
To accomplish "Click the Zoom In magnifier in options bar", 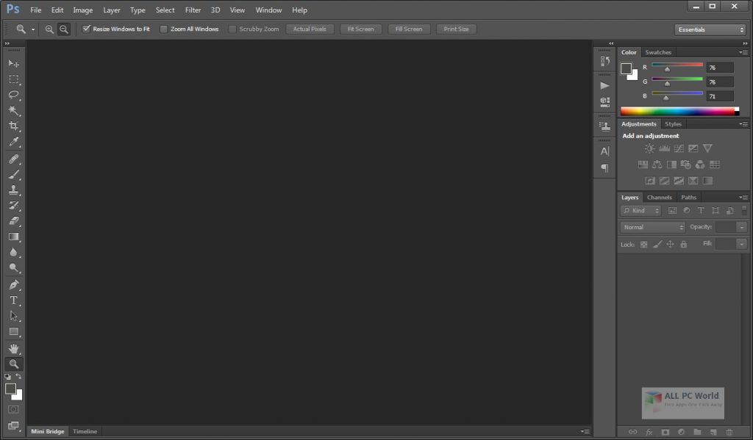I will point(49,29).
